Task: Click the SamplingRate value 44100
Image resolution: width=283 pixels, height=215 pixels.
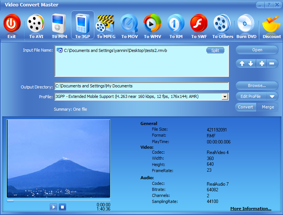Action: click(x=212, y=201)
